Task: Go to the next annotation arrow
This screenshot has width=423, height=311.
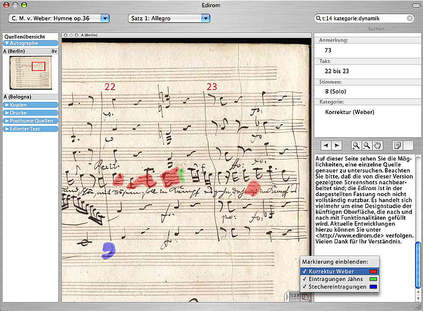Action: (x=336, y=145)
